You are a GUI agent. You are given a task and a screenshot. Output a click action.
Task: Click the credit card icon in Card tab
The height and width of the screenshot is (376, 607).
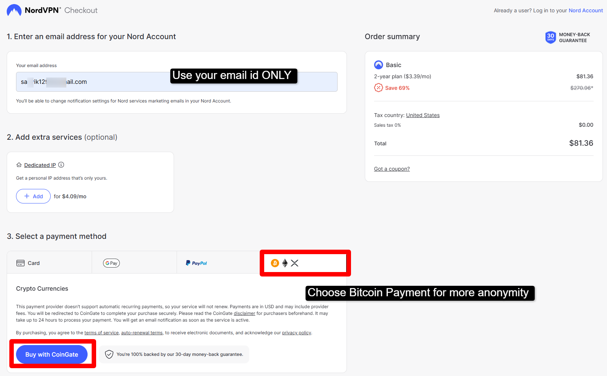click(20, 263)
